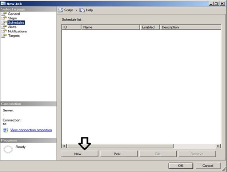The width and height of the screenshot is (227, 172).
Task: Click New... to create a schedule
Action: (79, 154)
